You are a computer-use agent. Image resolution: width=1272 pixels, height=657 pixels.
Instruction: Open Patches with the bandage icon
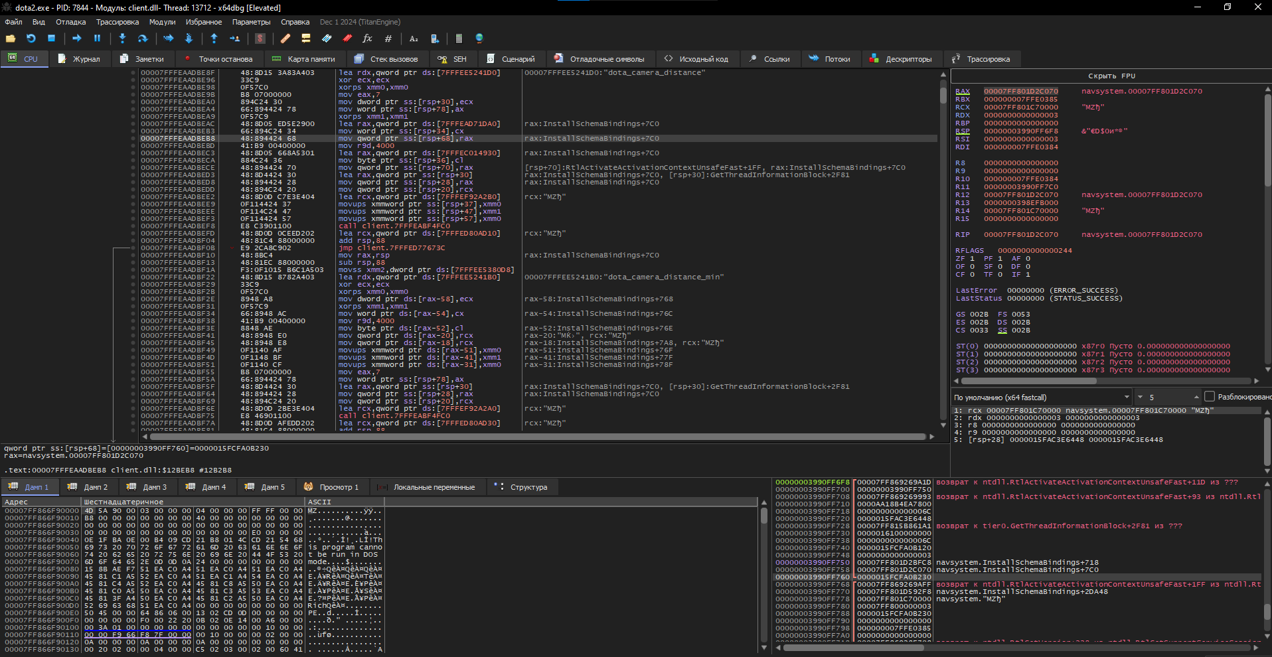pyautogui.click(x=285, y=38)
